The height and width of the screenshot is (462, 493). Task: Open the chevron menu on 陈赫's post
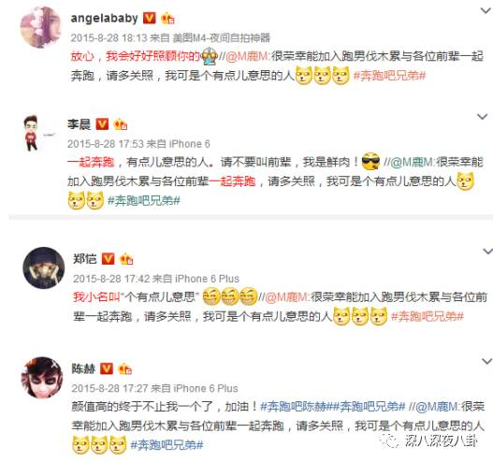pos(487,361)
